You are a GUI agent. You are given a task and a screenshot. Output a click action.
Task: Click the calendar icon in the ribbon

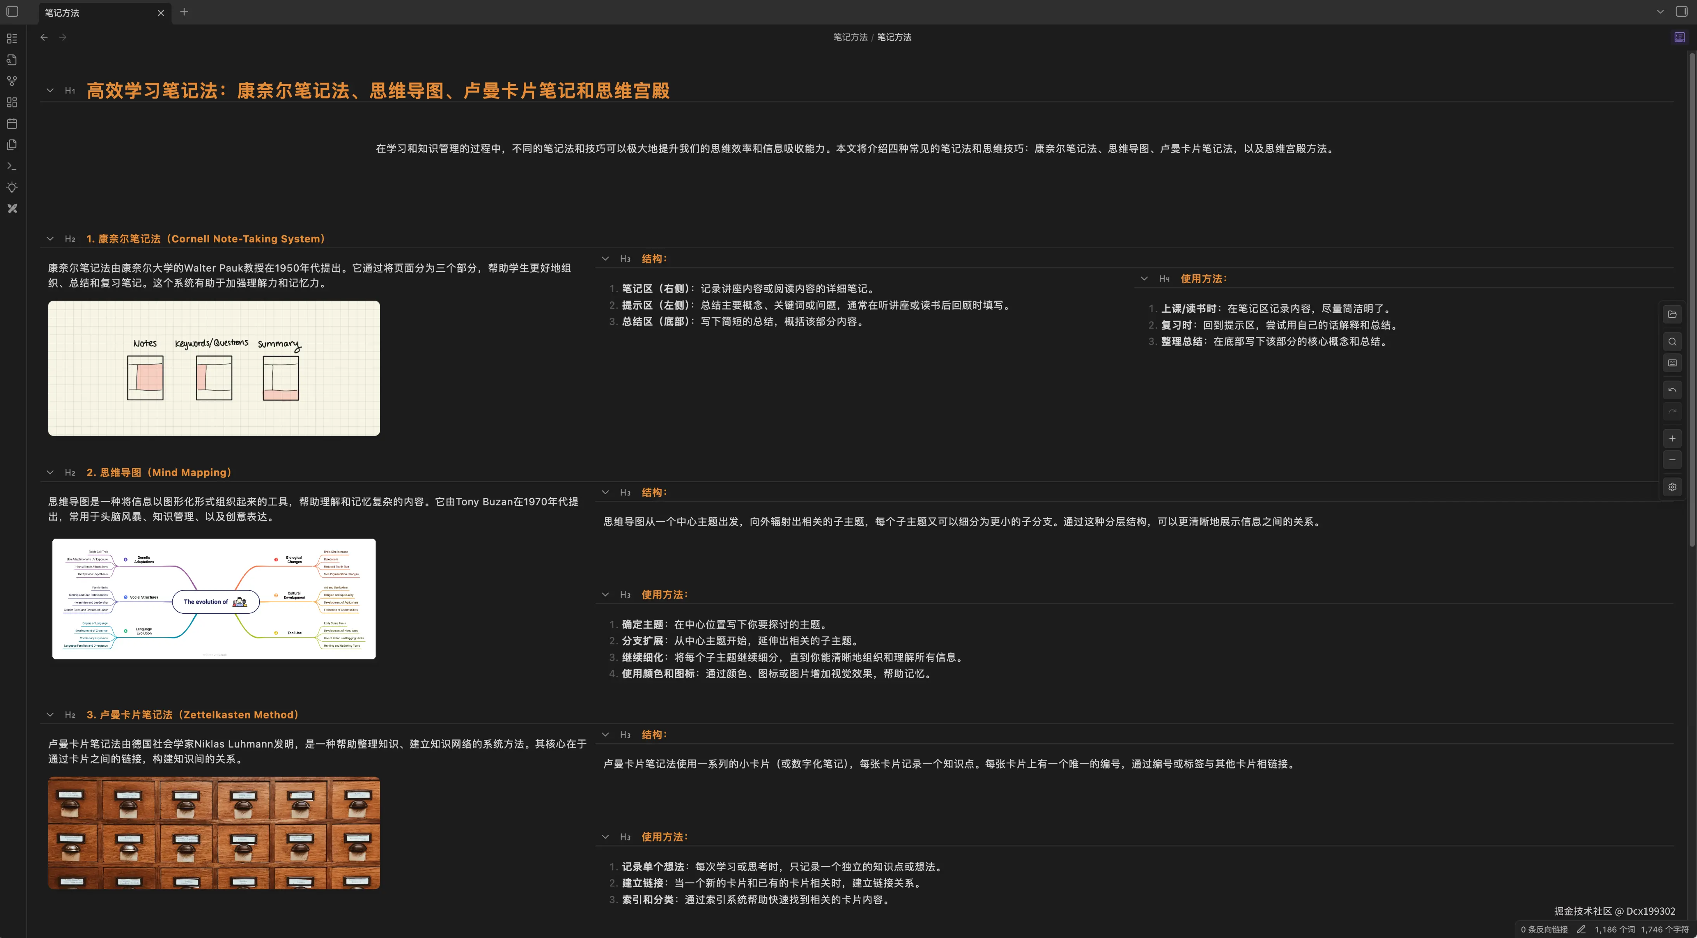(x=12, y=123)
